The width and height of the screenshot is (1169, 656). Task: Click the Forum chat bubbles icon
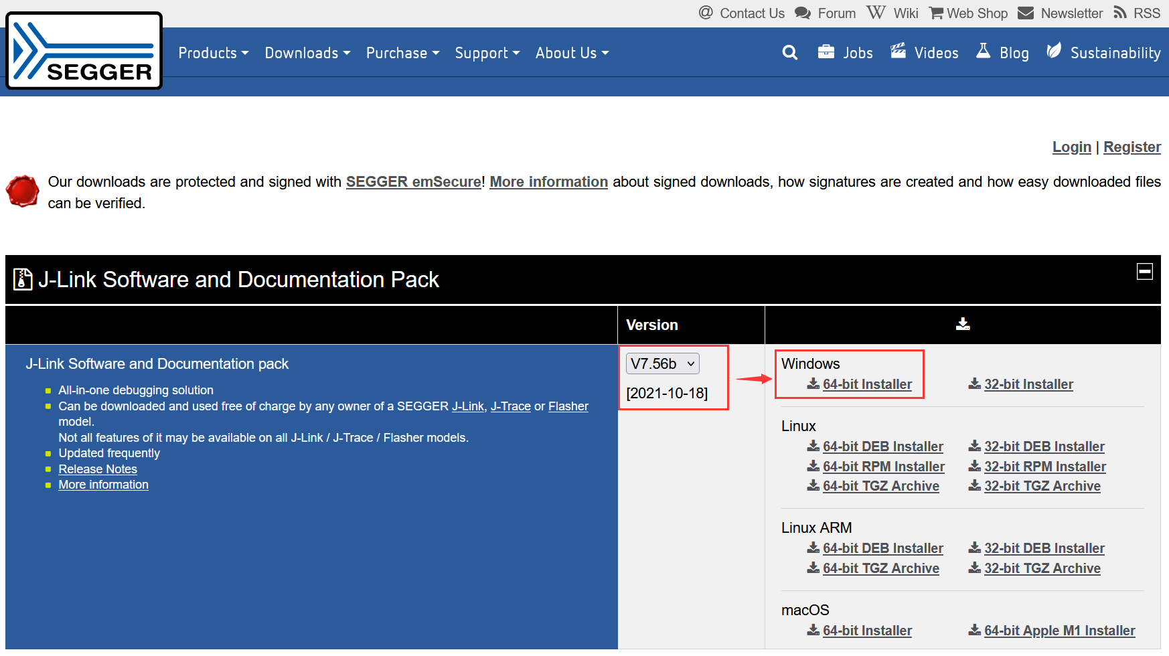click(x=802, y=13)
